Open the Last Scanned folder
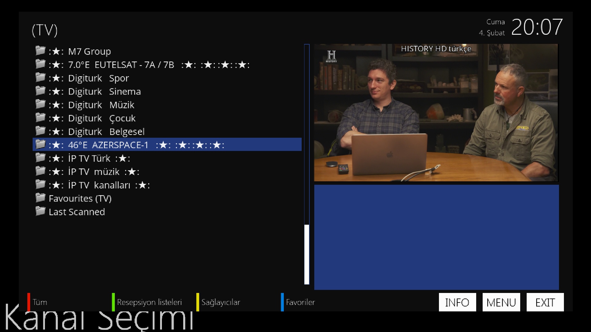The image size is (591, 332). click(x=167, y=211)
